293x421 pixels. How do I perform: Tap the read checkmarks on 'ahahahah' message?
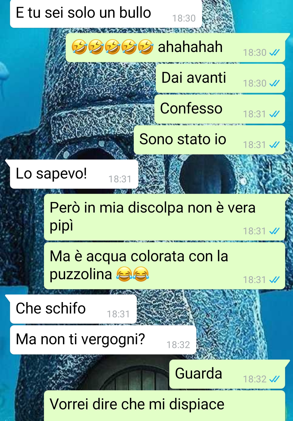274,53
